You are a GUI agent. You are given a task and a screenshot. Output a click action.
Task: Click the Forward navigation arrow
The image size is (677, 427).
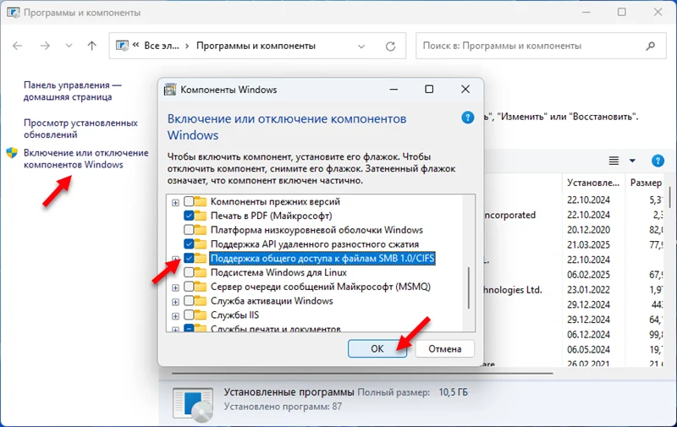(x=45, y=46)
